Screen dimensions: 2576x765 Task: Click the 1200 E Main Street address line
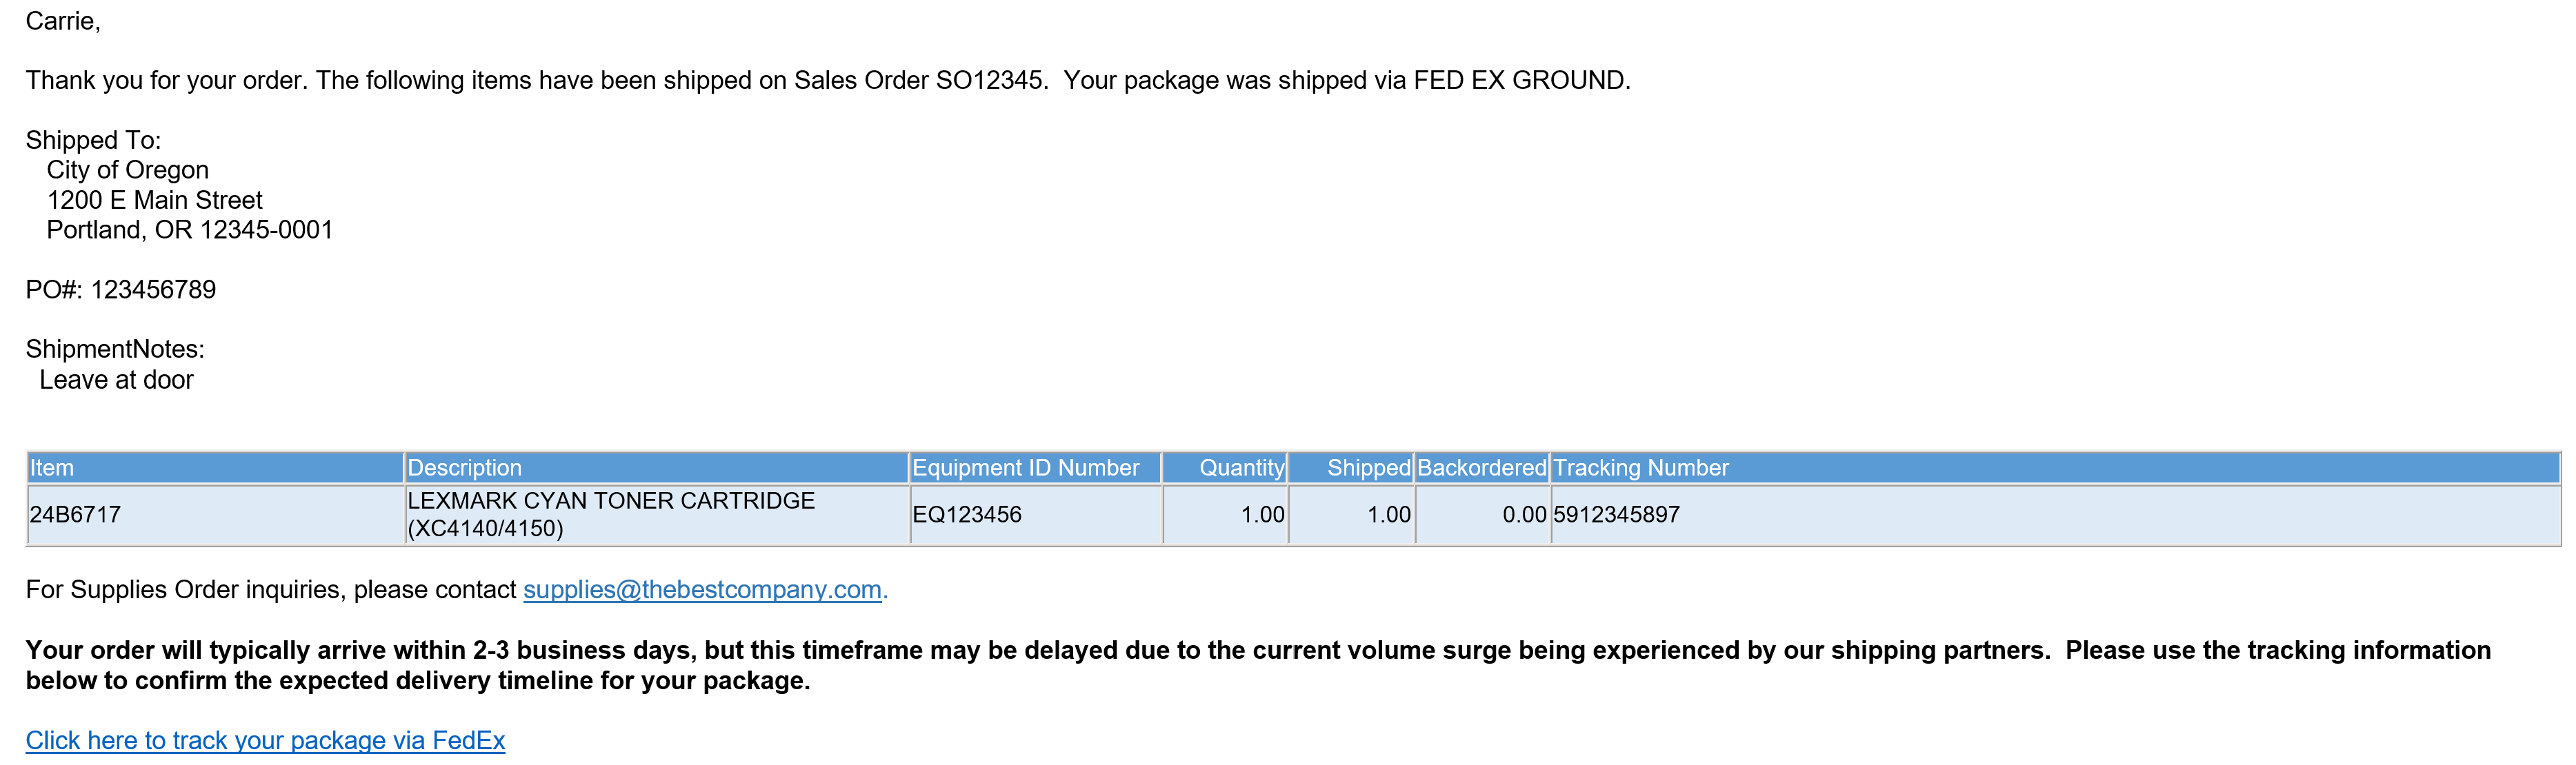click(154, 200)
